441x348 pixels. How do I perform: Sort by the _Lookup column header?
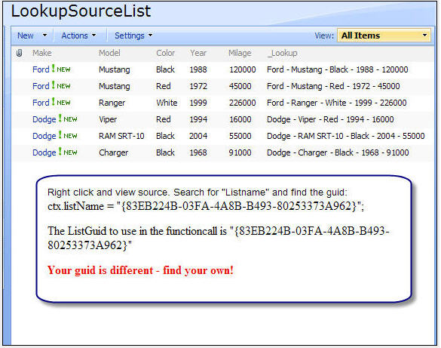point(282,53)
